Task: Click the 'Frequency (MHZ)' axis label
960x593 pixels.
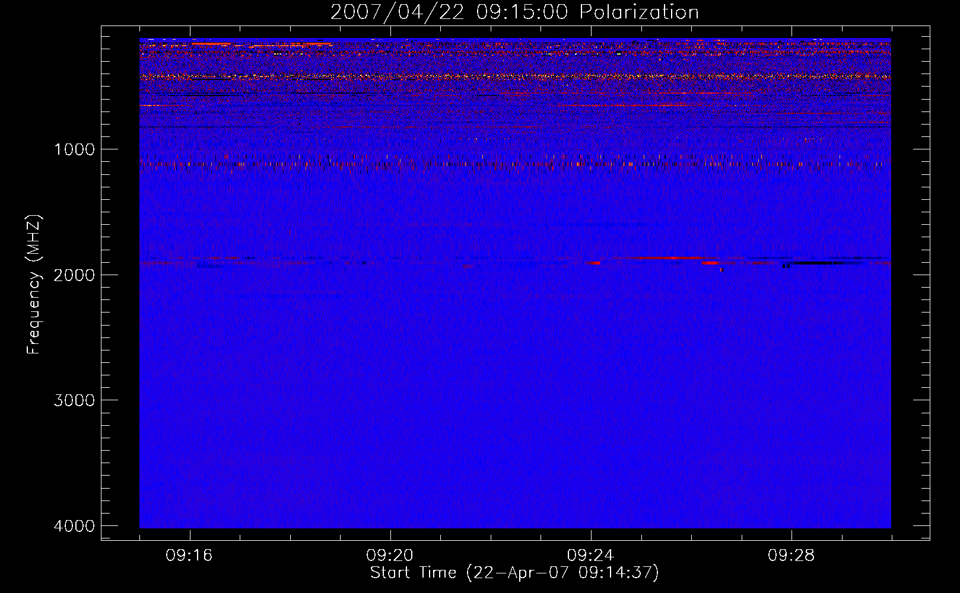Action: coord(34,285)
